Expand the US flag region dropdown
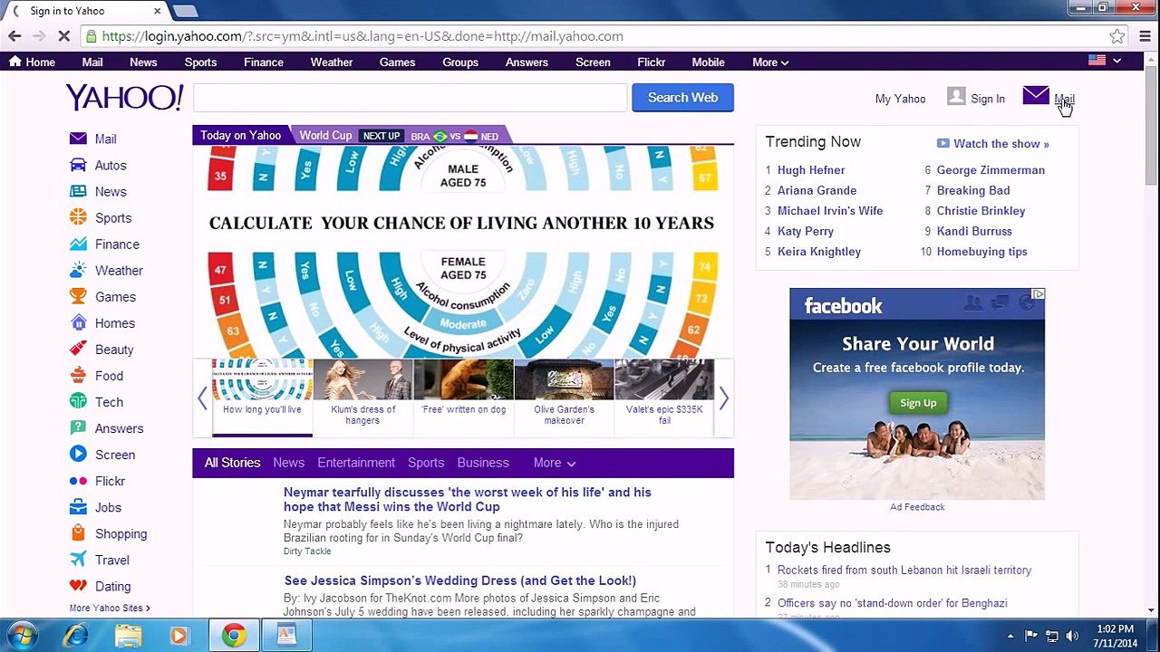This screenshot has height=652, width=1160. pyautogui.click(x=1105, y=61)
